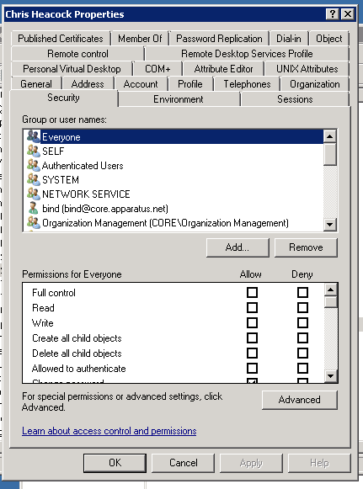The width and height of the screenshot is (363, 489).
Task: Click the question mark help icon in title bar
Action: coord(333,14)
